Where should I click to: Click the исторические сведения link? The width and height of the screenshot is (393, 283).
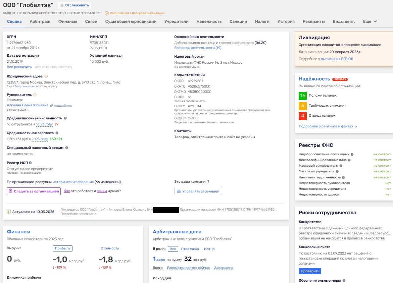(x=73, y=182)
